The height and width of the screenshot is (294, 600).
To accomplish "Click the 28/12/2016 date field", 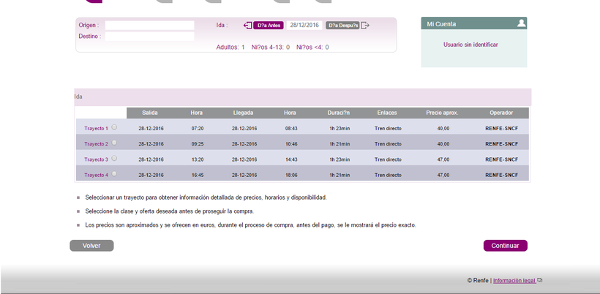I will pos(304,25).
